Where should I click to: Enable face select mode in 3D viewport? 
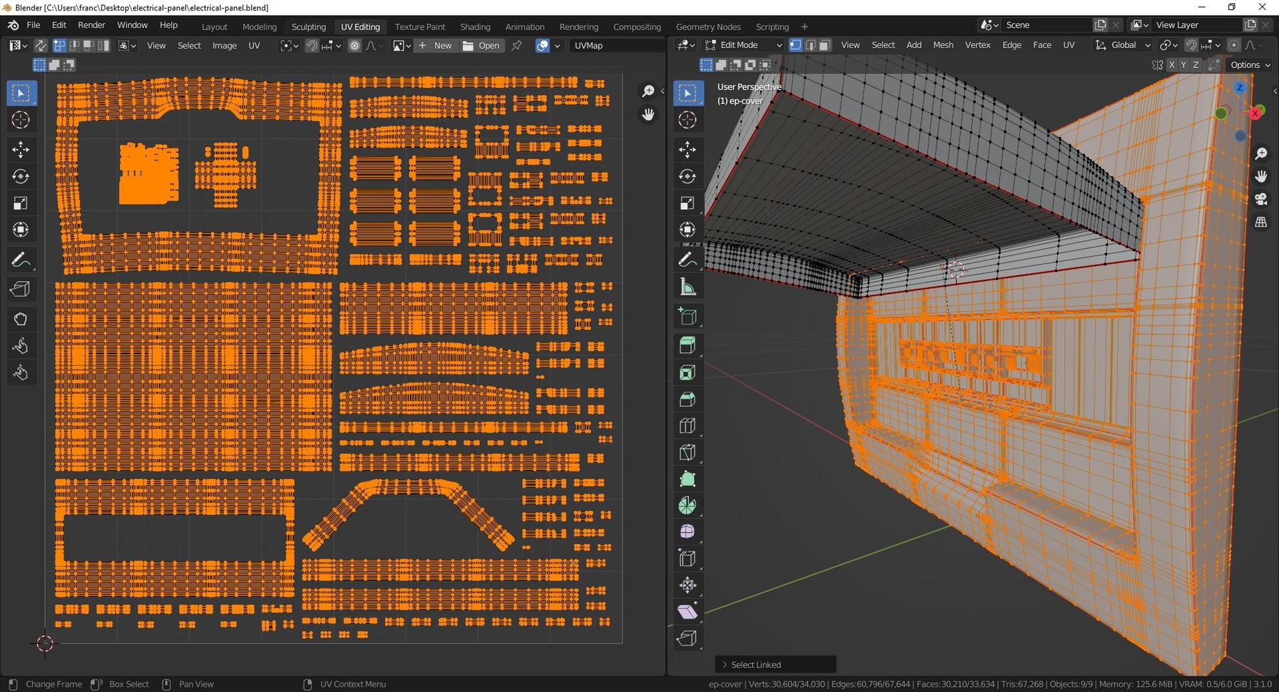[825, 45]
